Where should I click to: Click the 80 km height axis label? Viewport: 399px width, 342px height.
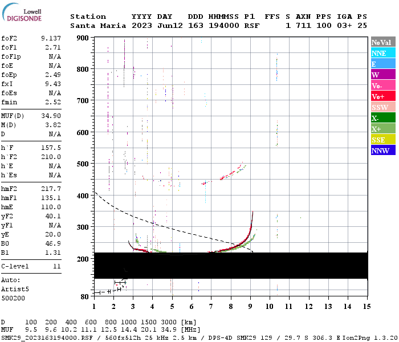click(x=85, y=297)
